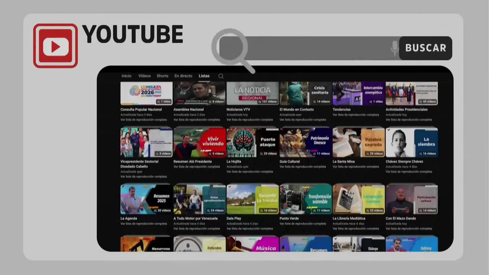Open the Reservas playlist thumbnail
Image resolution: width=489 pixels, height=275 pixels.
click(146, 244)
